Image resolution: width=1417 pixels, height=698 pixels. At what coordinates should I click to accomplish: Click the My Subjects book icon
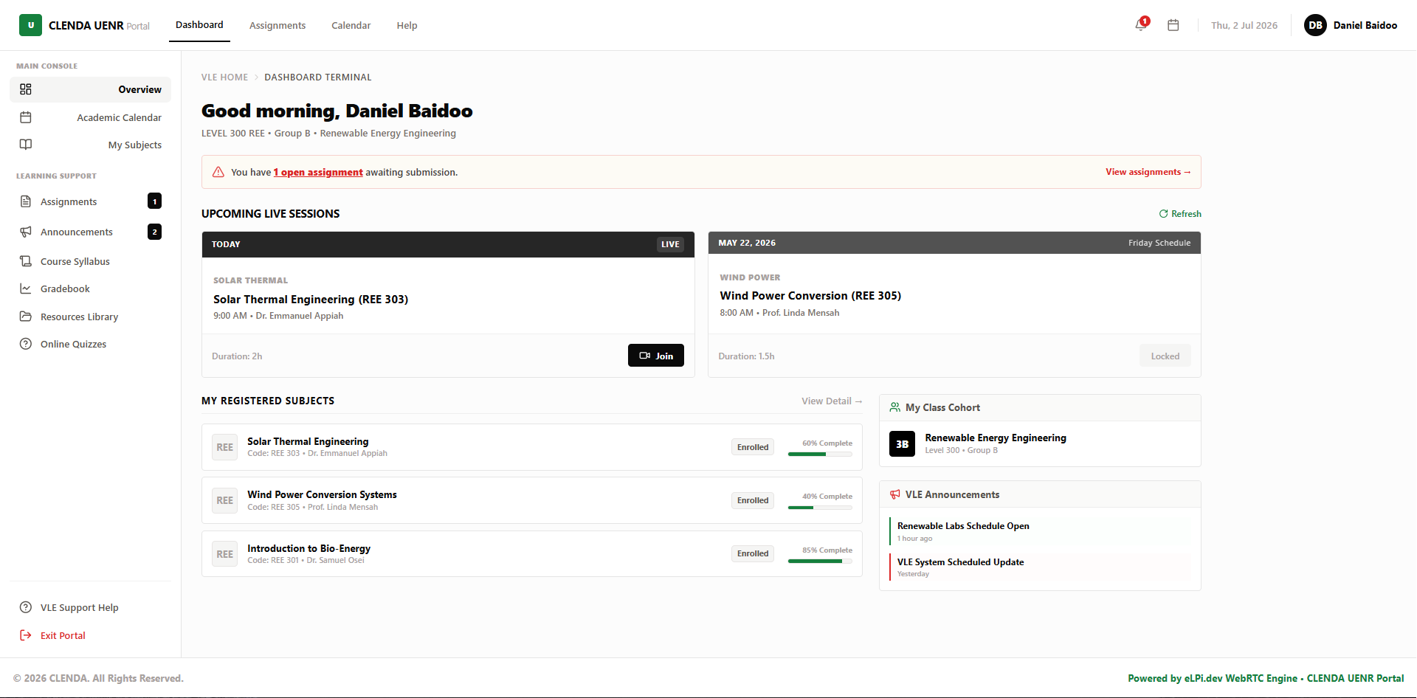[26, 145]
